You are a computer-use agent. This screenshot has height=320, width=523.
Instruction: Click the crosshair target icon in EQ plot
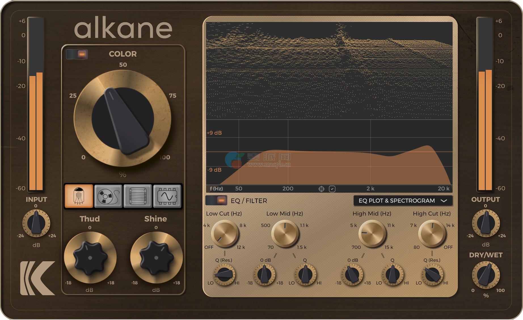[x=321, y=189]
